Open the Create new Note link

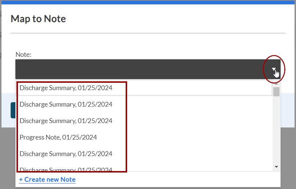(x=47, y=179)
